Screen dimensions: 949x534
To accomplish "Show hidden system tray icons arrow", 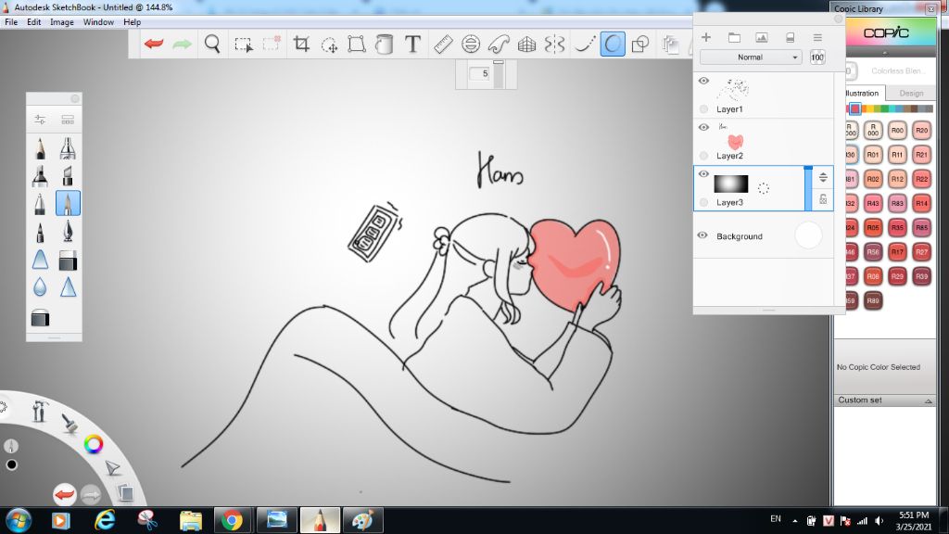I will coord(794,521).
